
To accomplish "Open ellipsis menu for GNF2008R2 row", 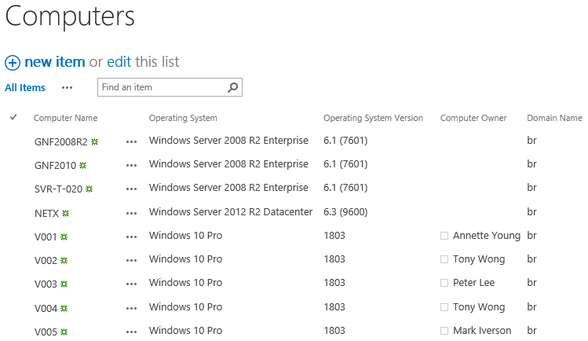I will [x=131, y=142].
